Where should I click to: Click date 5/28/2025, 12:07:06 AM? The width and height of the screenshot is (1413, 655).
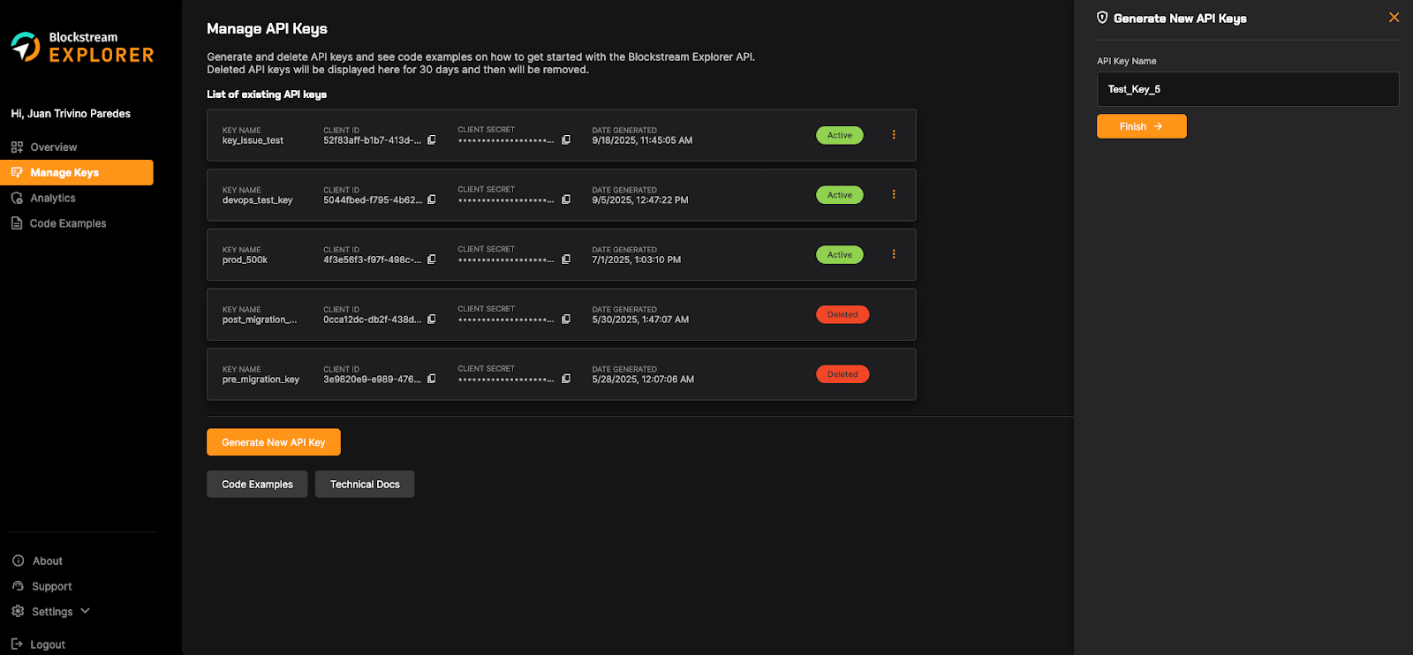[643, 380]
